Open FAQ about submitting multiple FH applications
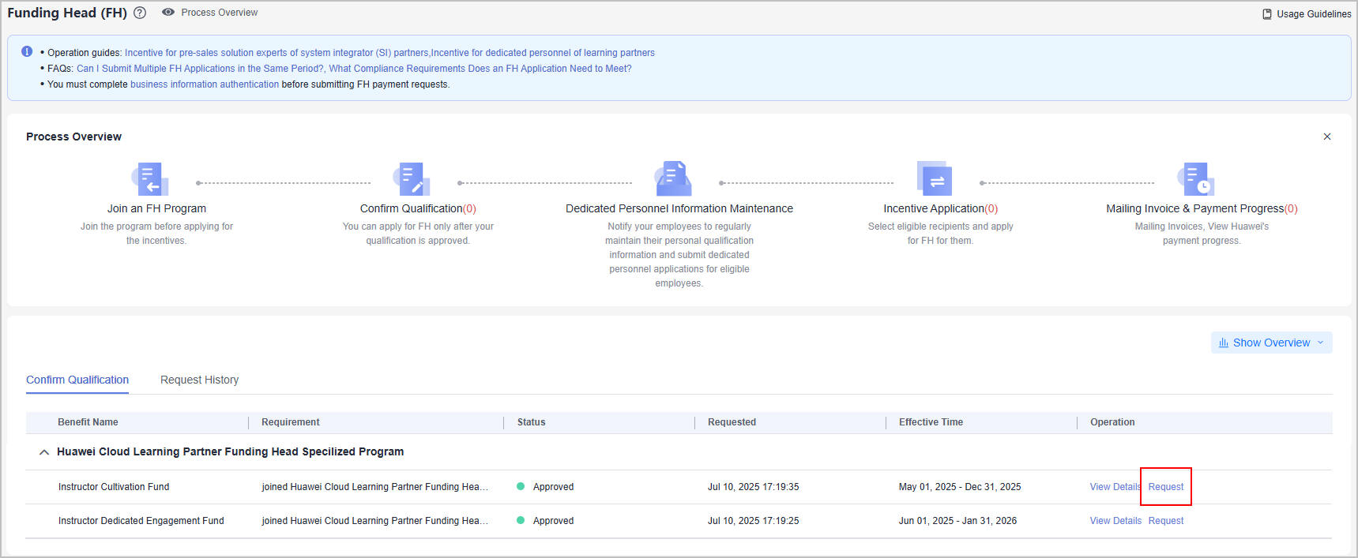 pyautogui.click(x=200, y=69)
